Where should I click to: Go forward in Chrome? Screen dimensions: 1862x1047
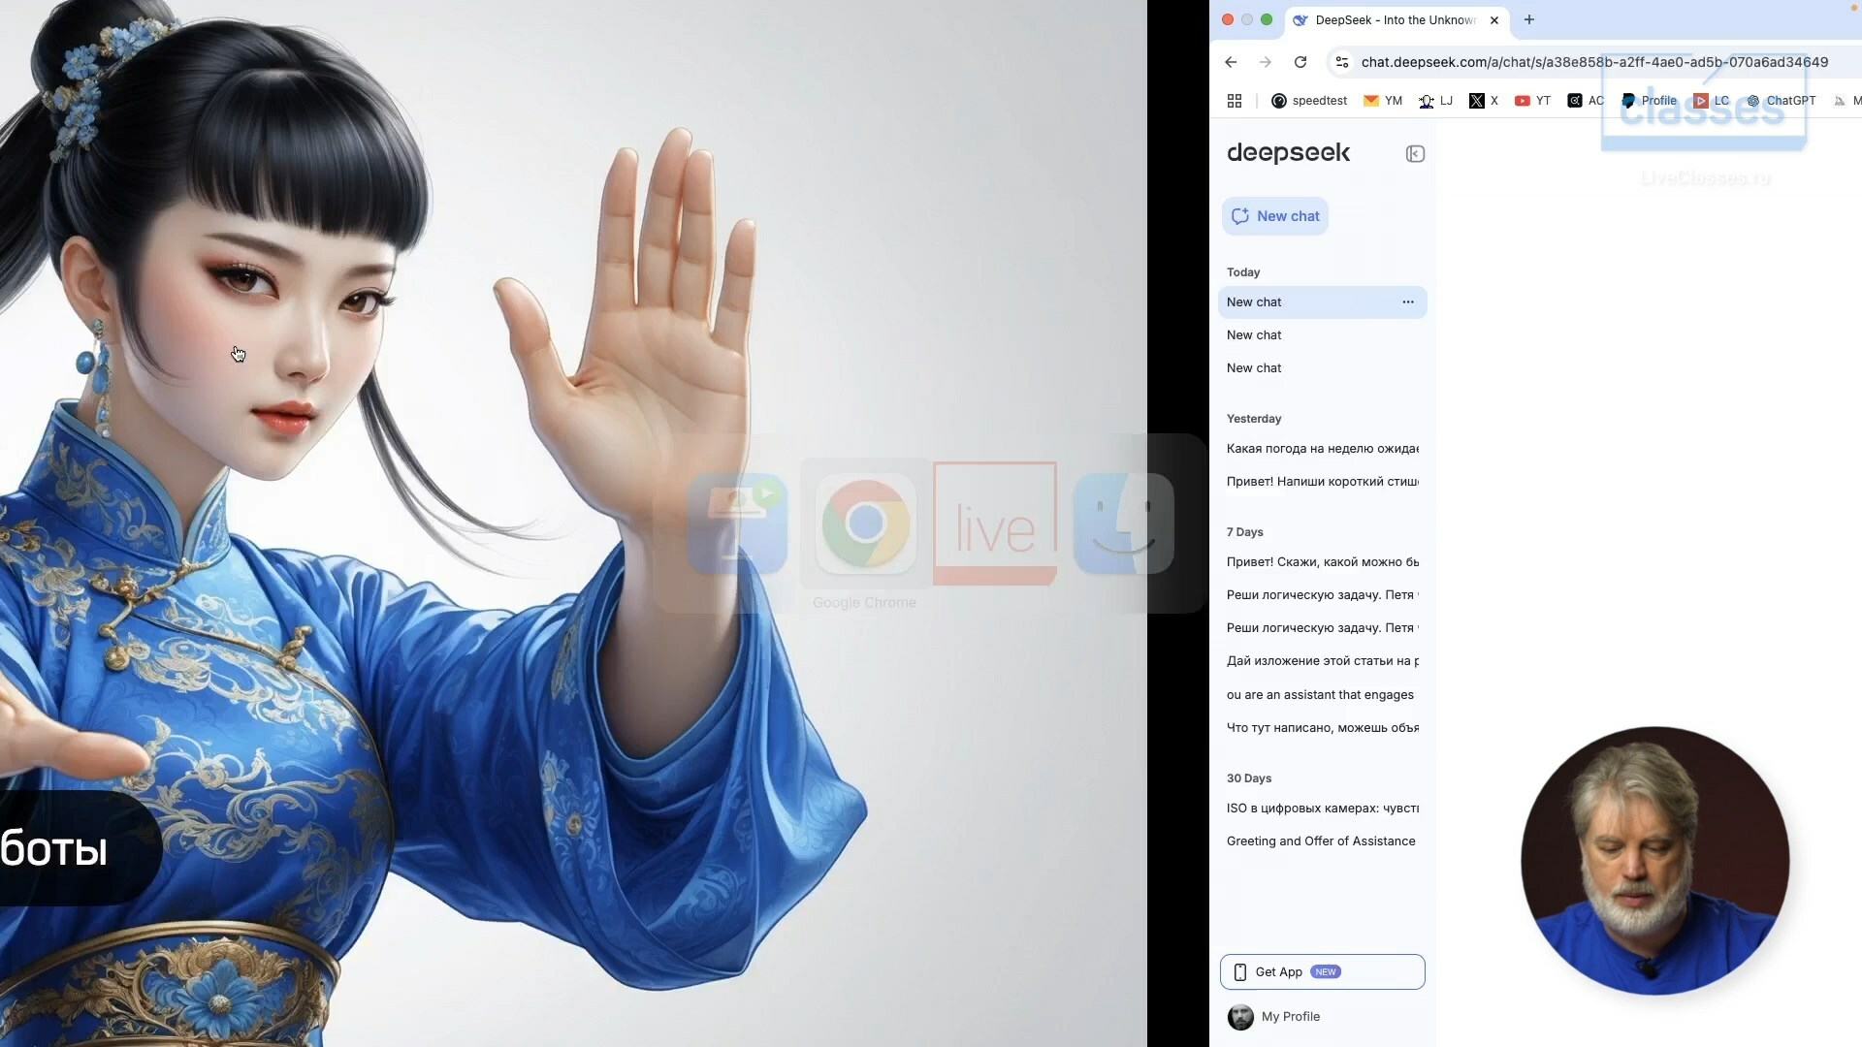1266,62
